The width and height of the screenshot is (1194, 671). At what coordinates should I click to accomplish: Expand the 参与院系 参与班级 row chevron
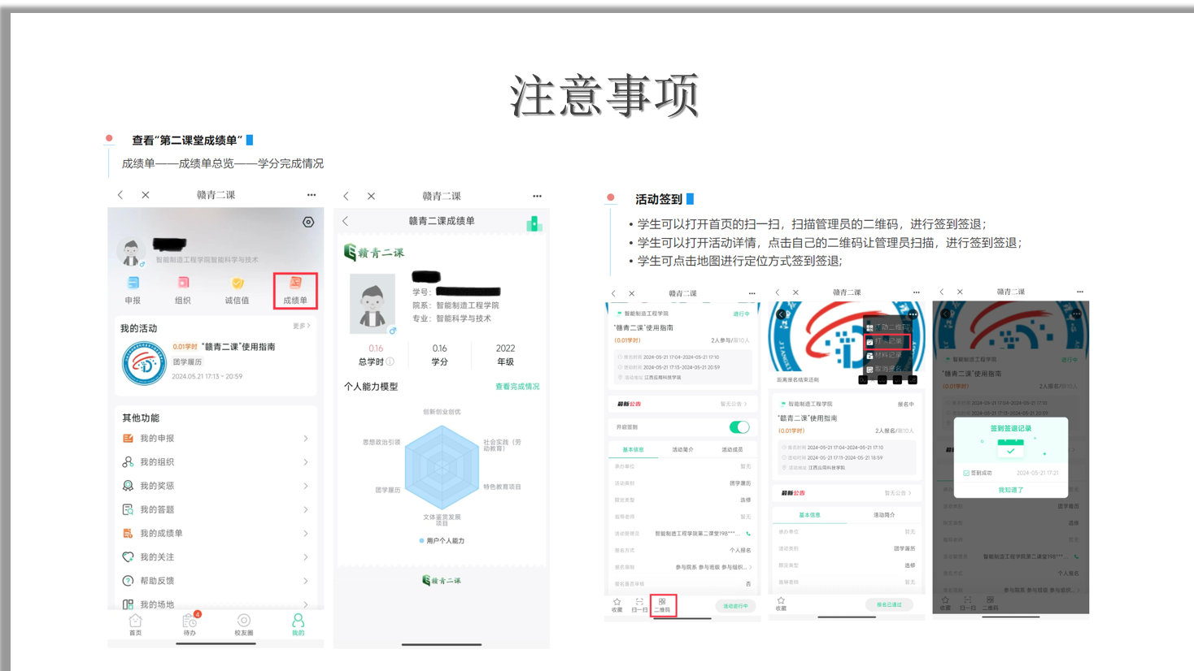pos(750,567)
